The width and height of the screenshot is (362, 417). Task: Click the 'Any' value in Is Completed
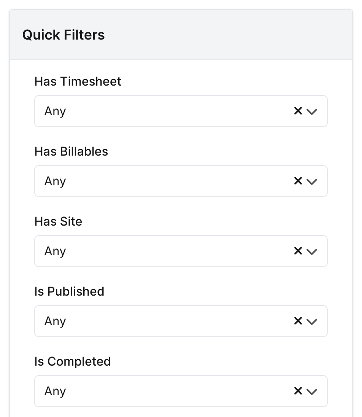coord(55,391)
